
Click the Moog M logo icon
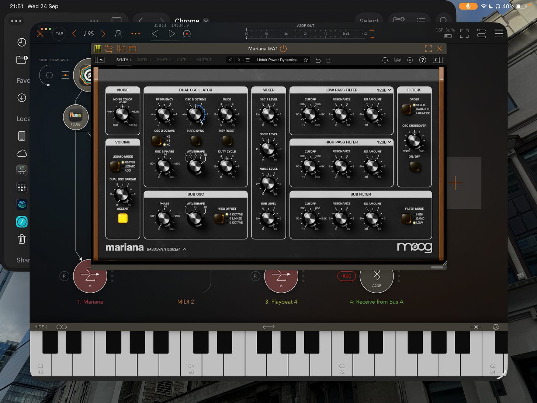point(100,60)
